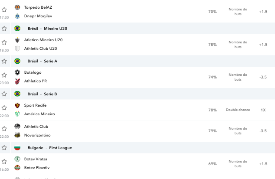Viewport: 275px width, 179px height.
Task: Click the Torpedo BelAZ team logo
Action: point(17,7)
